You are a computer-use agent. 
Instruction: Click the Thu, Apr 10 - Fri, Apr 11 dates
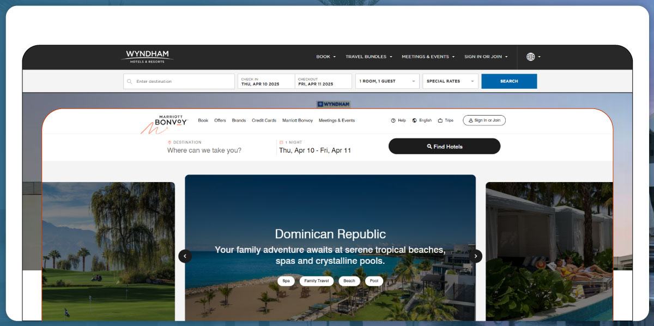(315, 150)
